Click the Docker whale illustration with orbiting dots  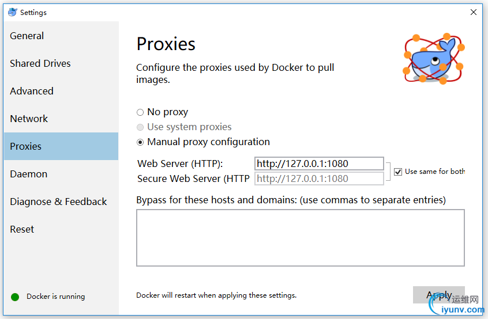click(x=434, y=59)
